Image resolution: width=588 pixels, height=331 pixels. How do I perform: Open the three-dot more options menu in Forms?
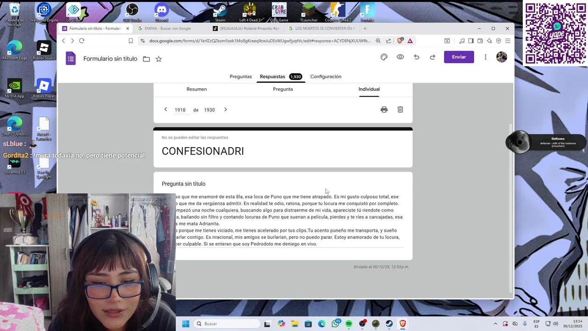coord(486,57)
